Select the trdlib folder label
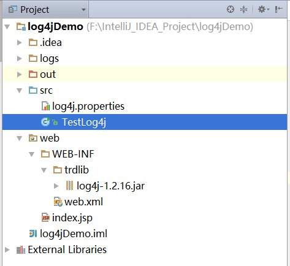 click(x=77, y=170)
